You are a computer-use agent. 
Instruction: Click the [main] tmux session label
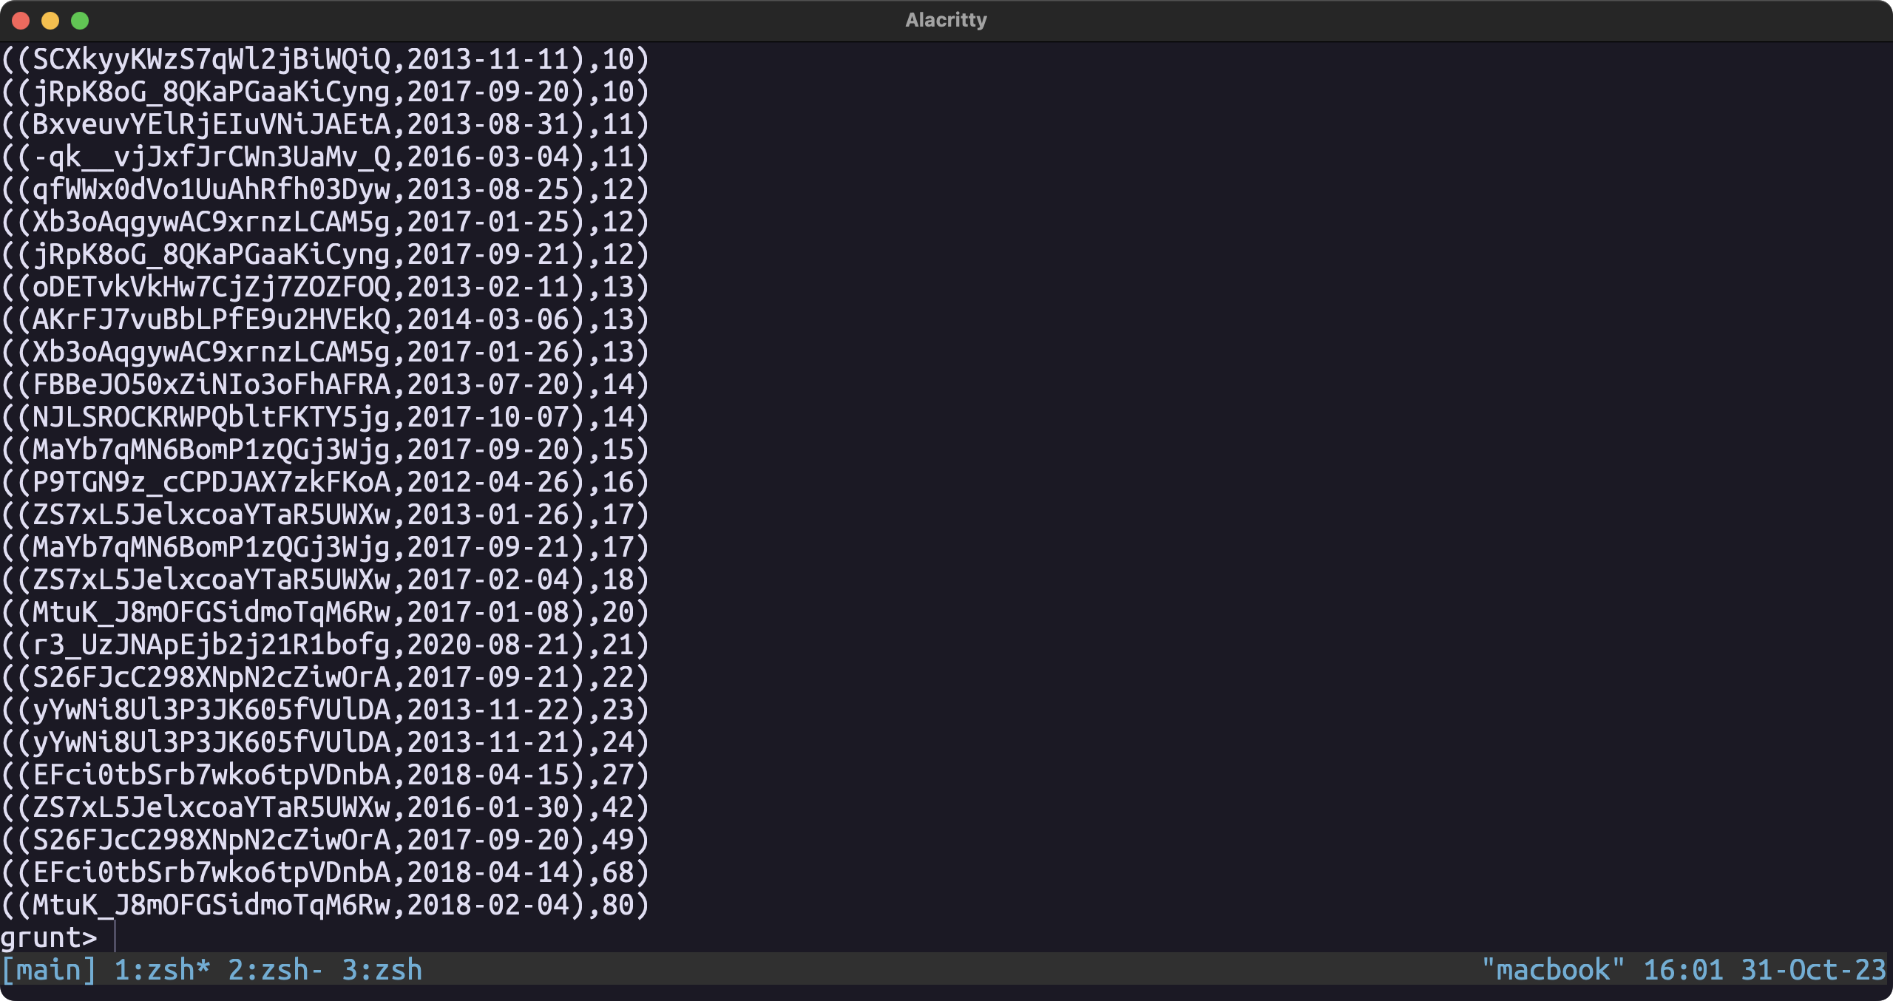pos(49,970)
